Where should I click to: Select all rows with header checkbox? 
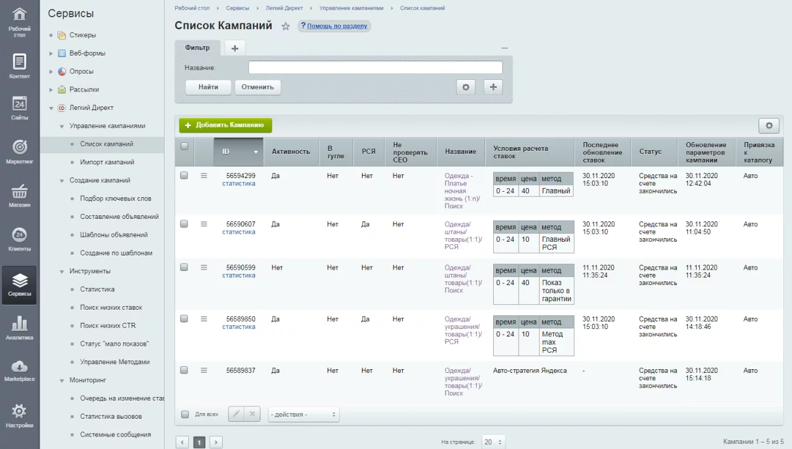click(x=184, y=147)
